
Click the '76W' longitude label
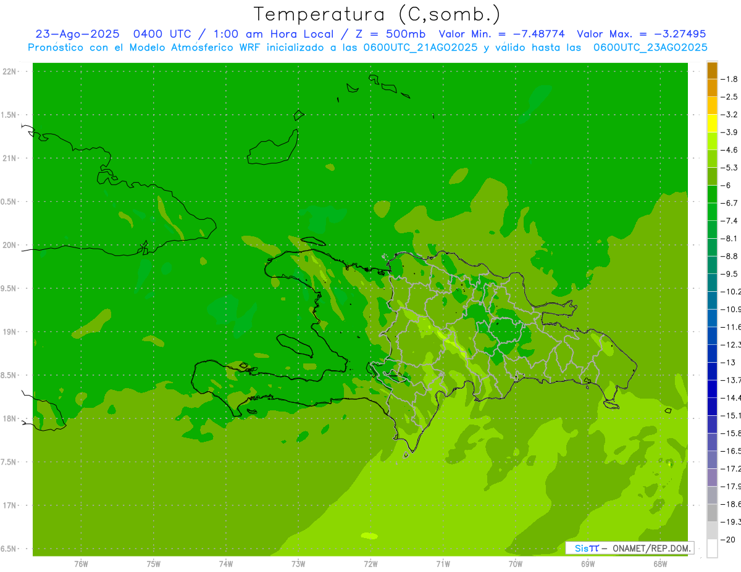click(x=81, y=563)
